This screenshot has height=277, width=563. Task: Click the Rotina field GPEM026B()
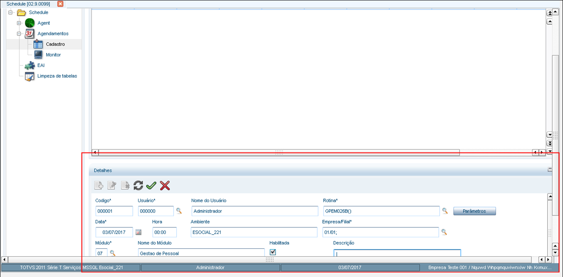(x=381, y=211)
